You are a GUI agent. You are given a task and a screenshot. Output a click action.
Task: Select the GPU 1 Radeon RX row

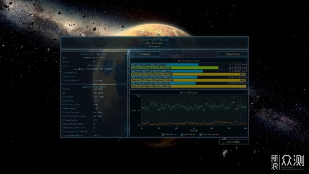tap(94, 58)
